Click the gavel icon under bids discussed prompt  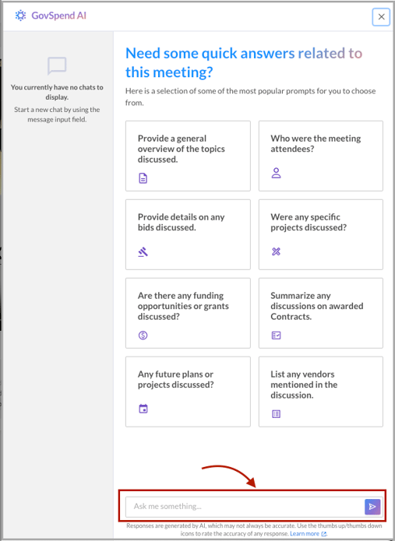143,252
